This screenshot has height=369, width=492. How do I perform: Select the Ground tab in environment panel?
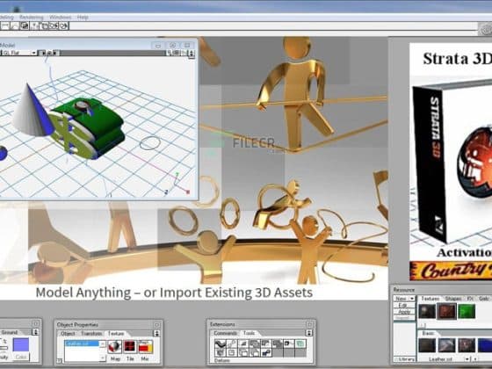click(x=10, y=332)
